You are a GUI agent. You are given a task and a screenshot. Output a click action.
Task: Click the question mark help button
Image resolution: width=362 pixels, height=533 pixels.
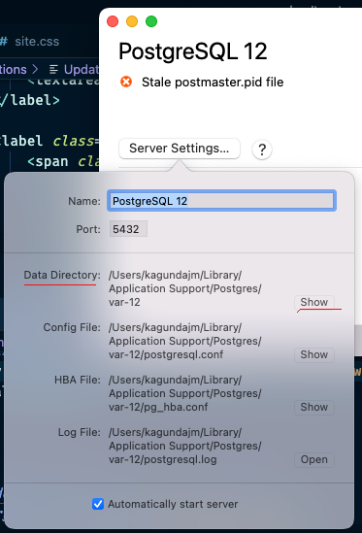coord(262,150)
